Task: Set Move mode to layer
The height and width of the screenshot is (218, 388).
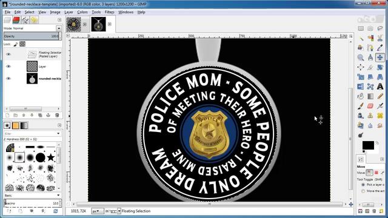Action: (x=369, y=172)
